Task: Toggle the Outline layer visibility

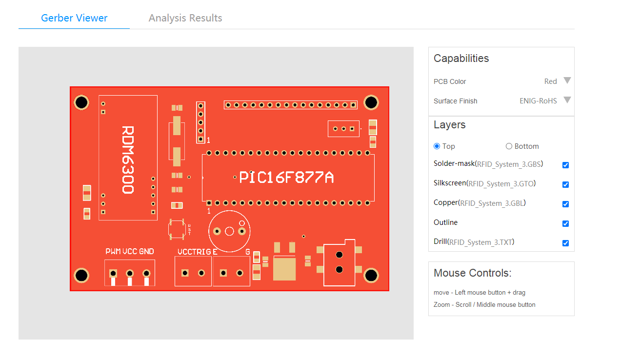Action: pyautogui.click(x=565, y=223)
